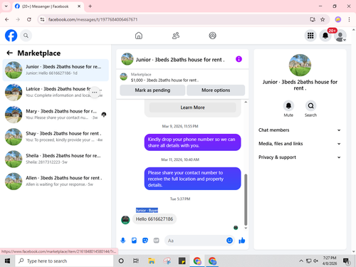
Task: Go back in Chrome browser
Action: 7,19
